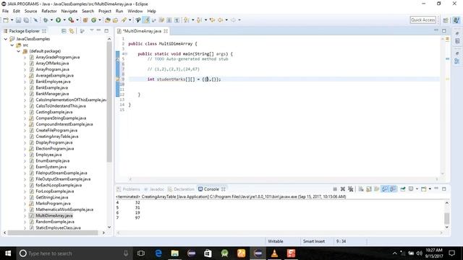The height and width of the screenshot is (260, 463).
Task: Click the New Java Package icon
Action: (x=85, y=20)
